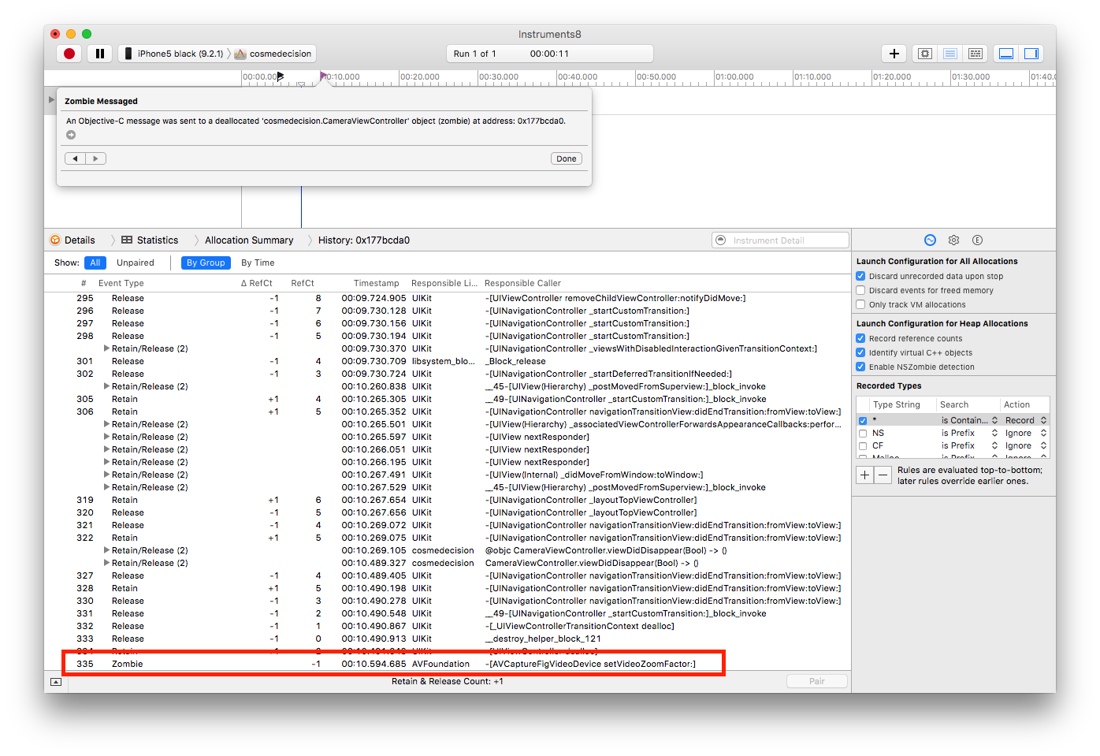Toggle the bottom detail pane visibility icon
This screenshot has height=756, width=1100.
point(1006,54)
